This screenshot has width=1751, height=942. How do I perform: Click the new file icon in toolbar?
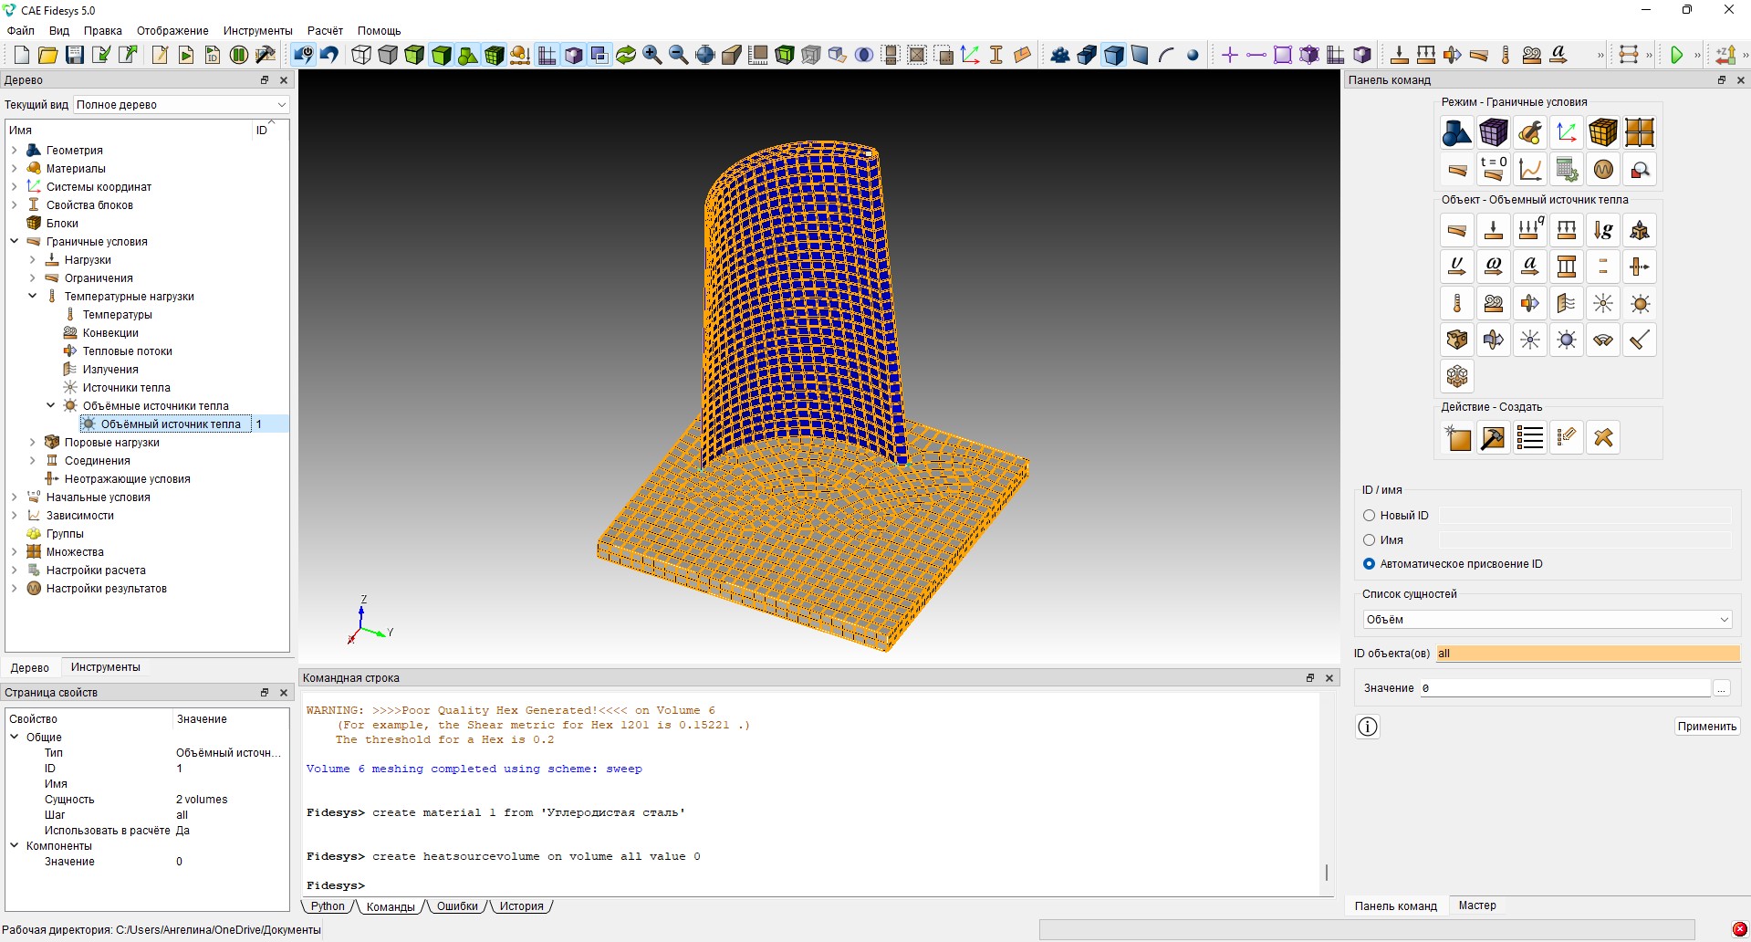pyautogui.click(x=22, y=55)
